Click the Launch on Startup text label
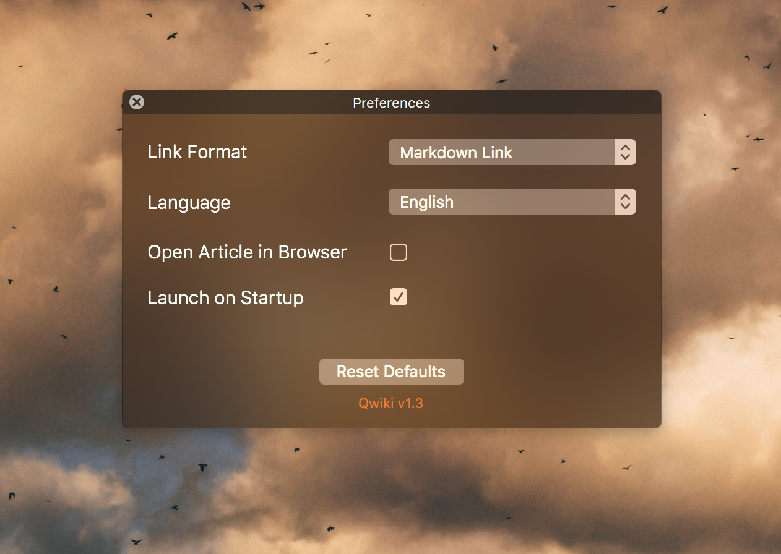781x554 pixels. (225, 297)
